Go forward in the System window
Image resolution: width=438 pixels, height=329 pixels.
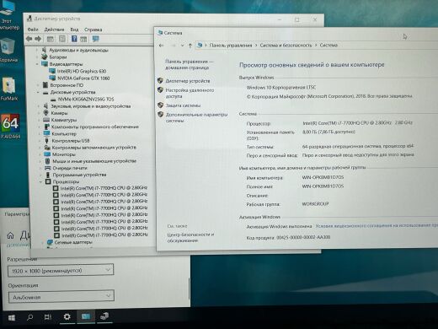(x=174, y=46)
